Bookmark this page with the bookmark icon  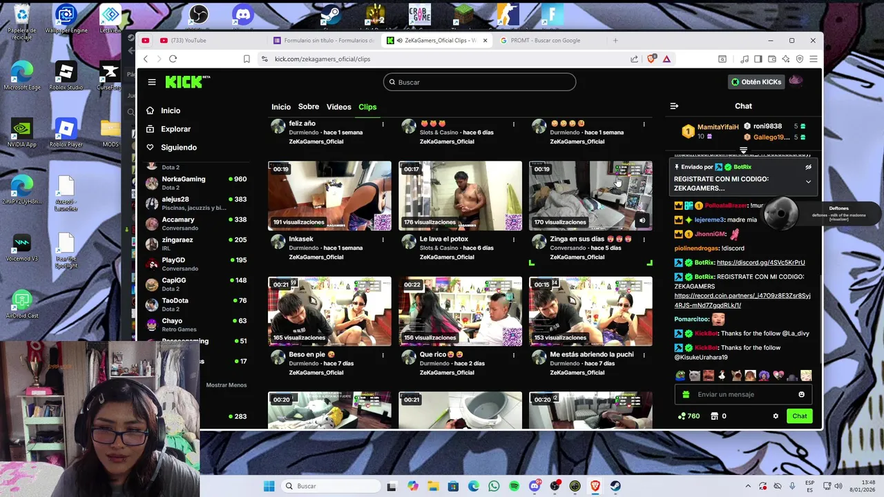pos(247,59)
